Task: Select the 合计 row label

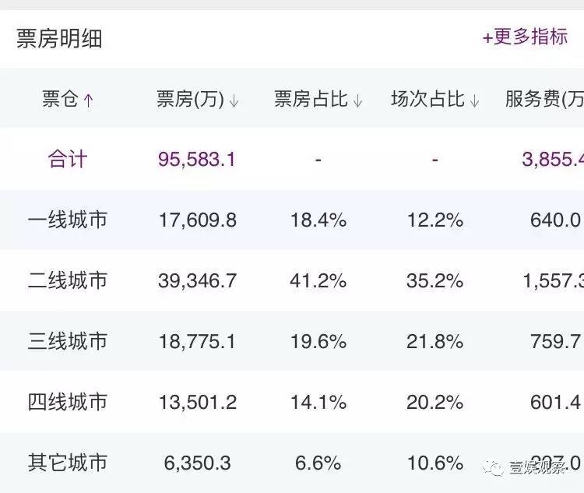Action: (x=68, y=160)
